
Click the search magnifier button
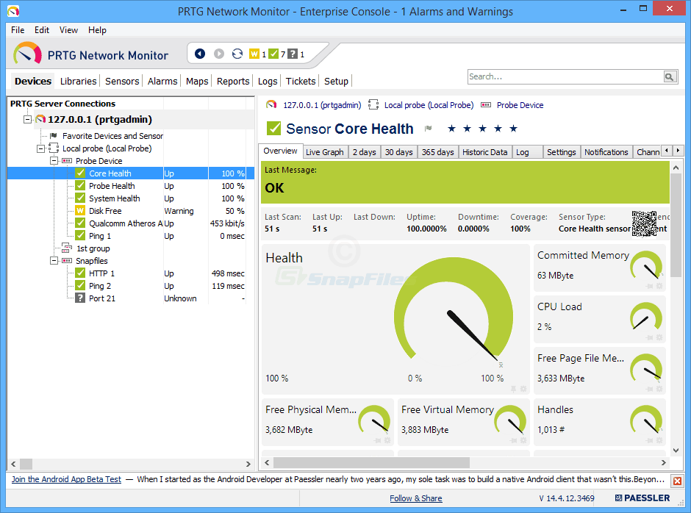[x=669, y=76]
